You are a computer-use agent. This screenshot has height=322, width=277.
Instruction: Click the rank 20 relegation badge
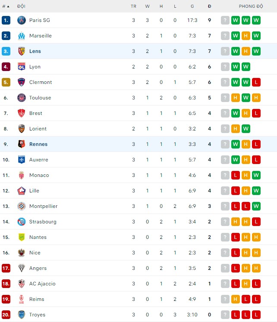(6, 315)
